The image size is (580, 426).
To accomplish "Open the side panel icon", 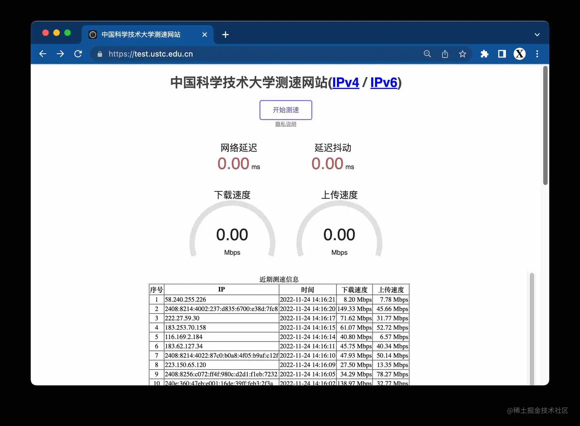I will pos(501,54).
